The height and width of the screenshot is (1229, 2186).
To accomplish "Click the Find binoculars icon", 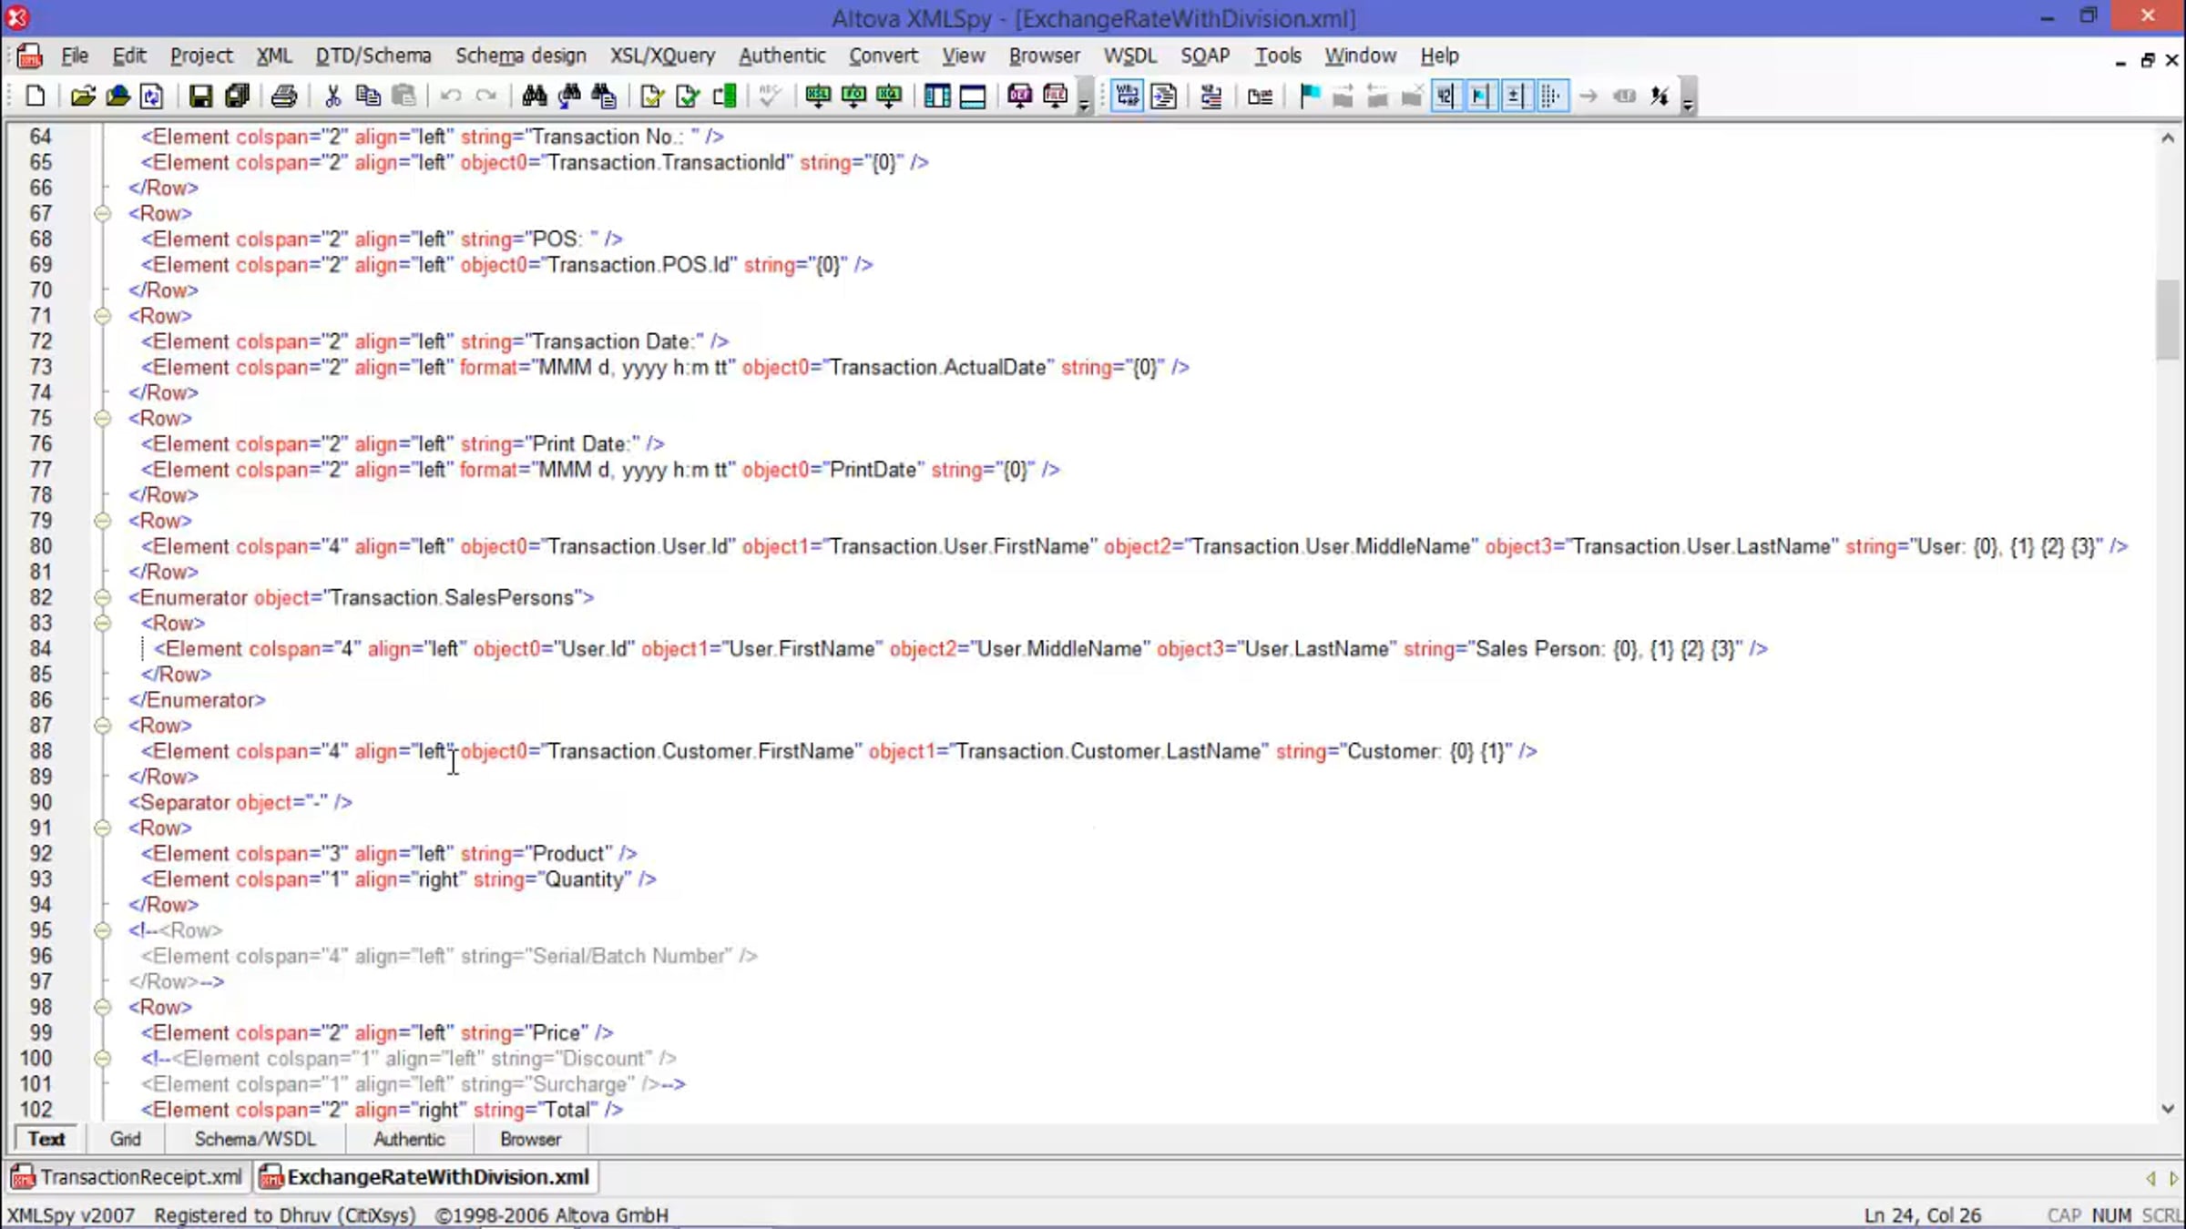I will [x=535, y=96].
